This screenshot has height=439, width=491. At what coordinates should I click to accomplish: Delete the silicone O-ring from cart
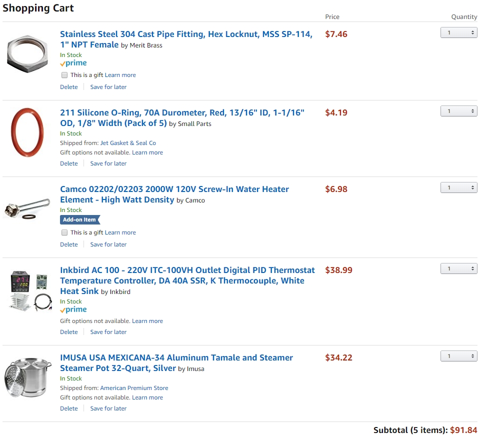tap(69, 163)
